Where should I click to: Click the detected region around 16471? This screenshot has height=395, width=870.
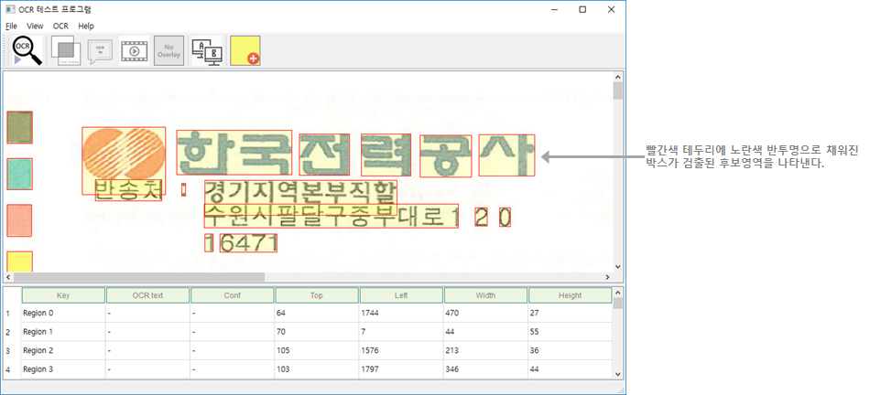click(x=248, y=243)
